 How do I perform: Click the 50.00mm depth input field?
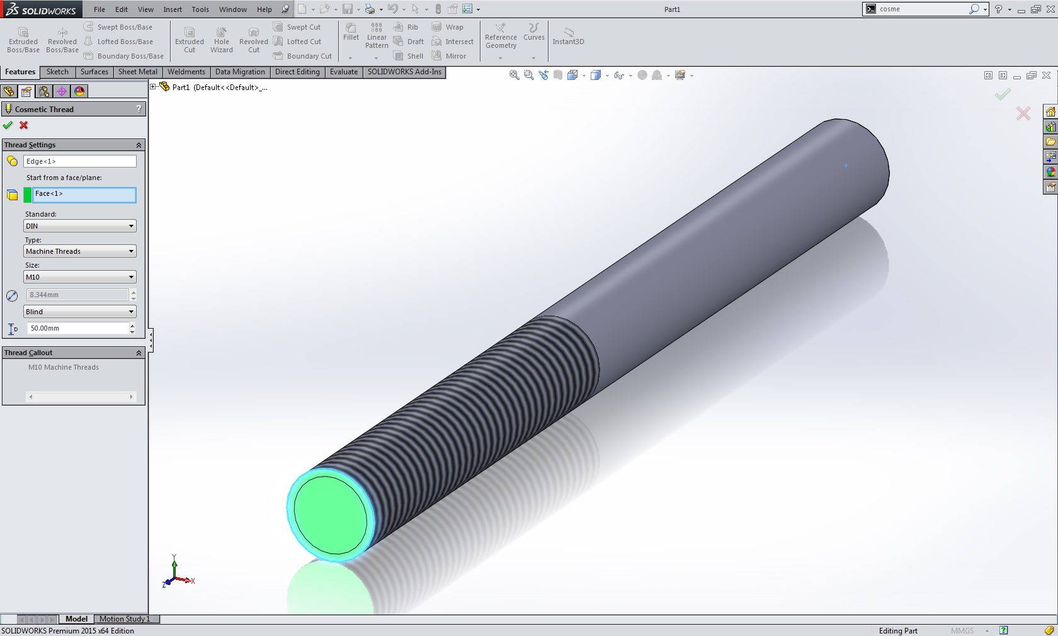[77, 328]
